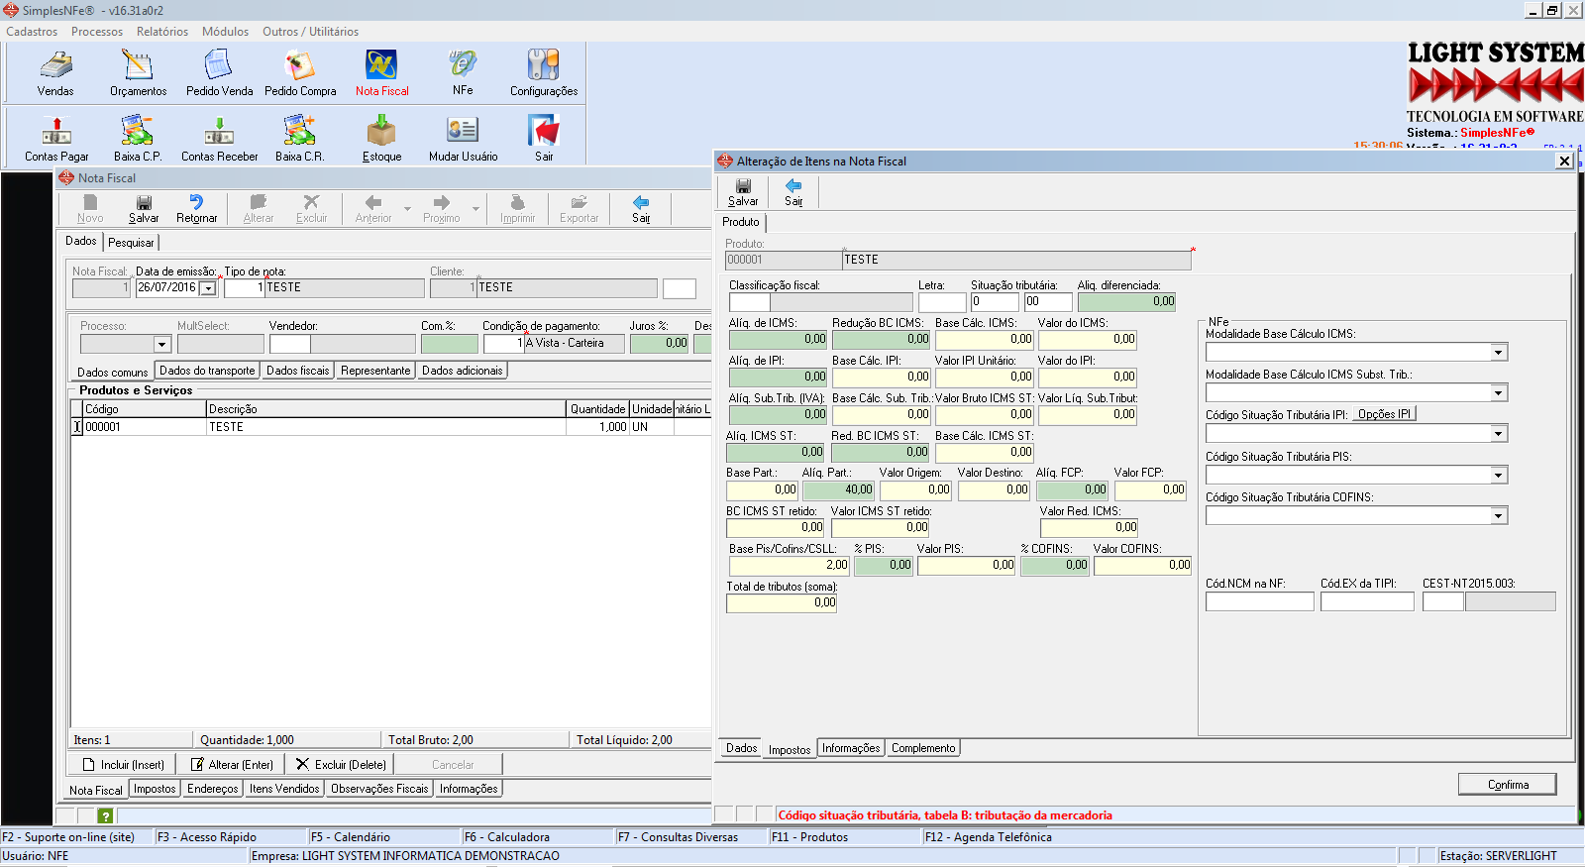The image size is (1585, 867).
Task: Switch to Dados do transporte tab
Action: click(207, 371)
